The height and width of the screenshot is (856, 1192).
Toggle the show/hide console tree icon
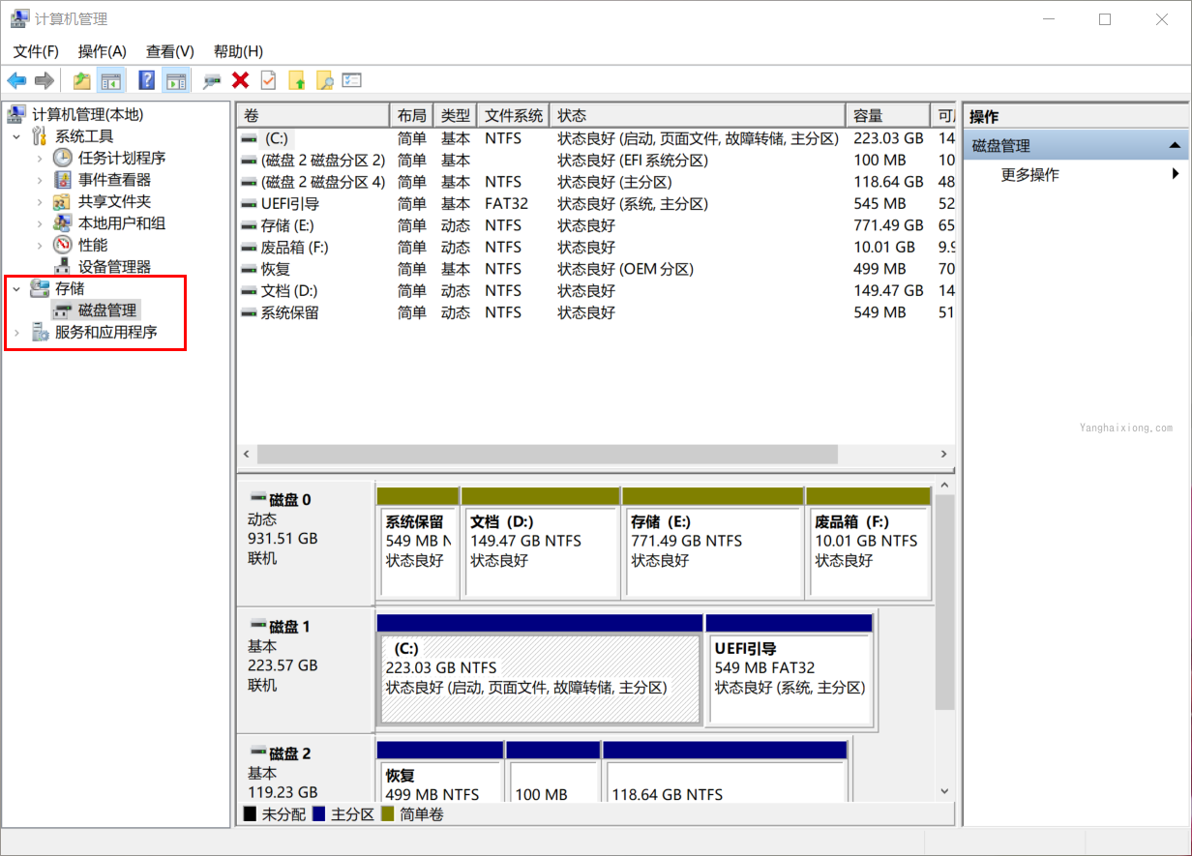(111, 80)
